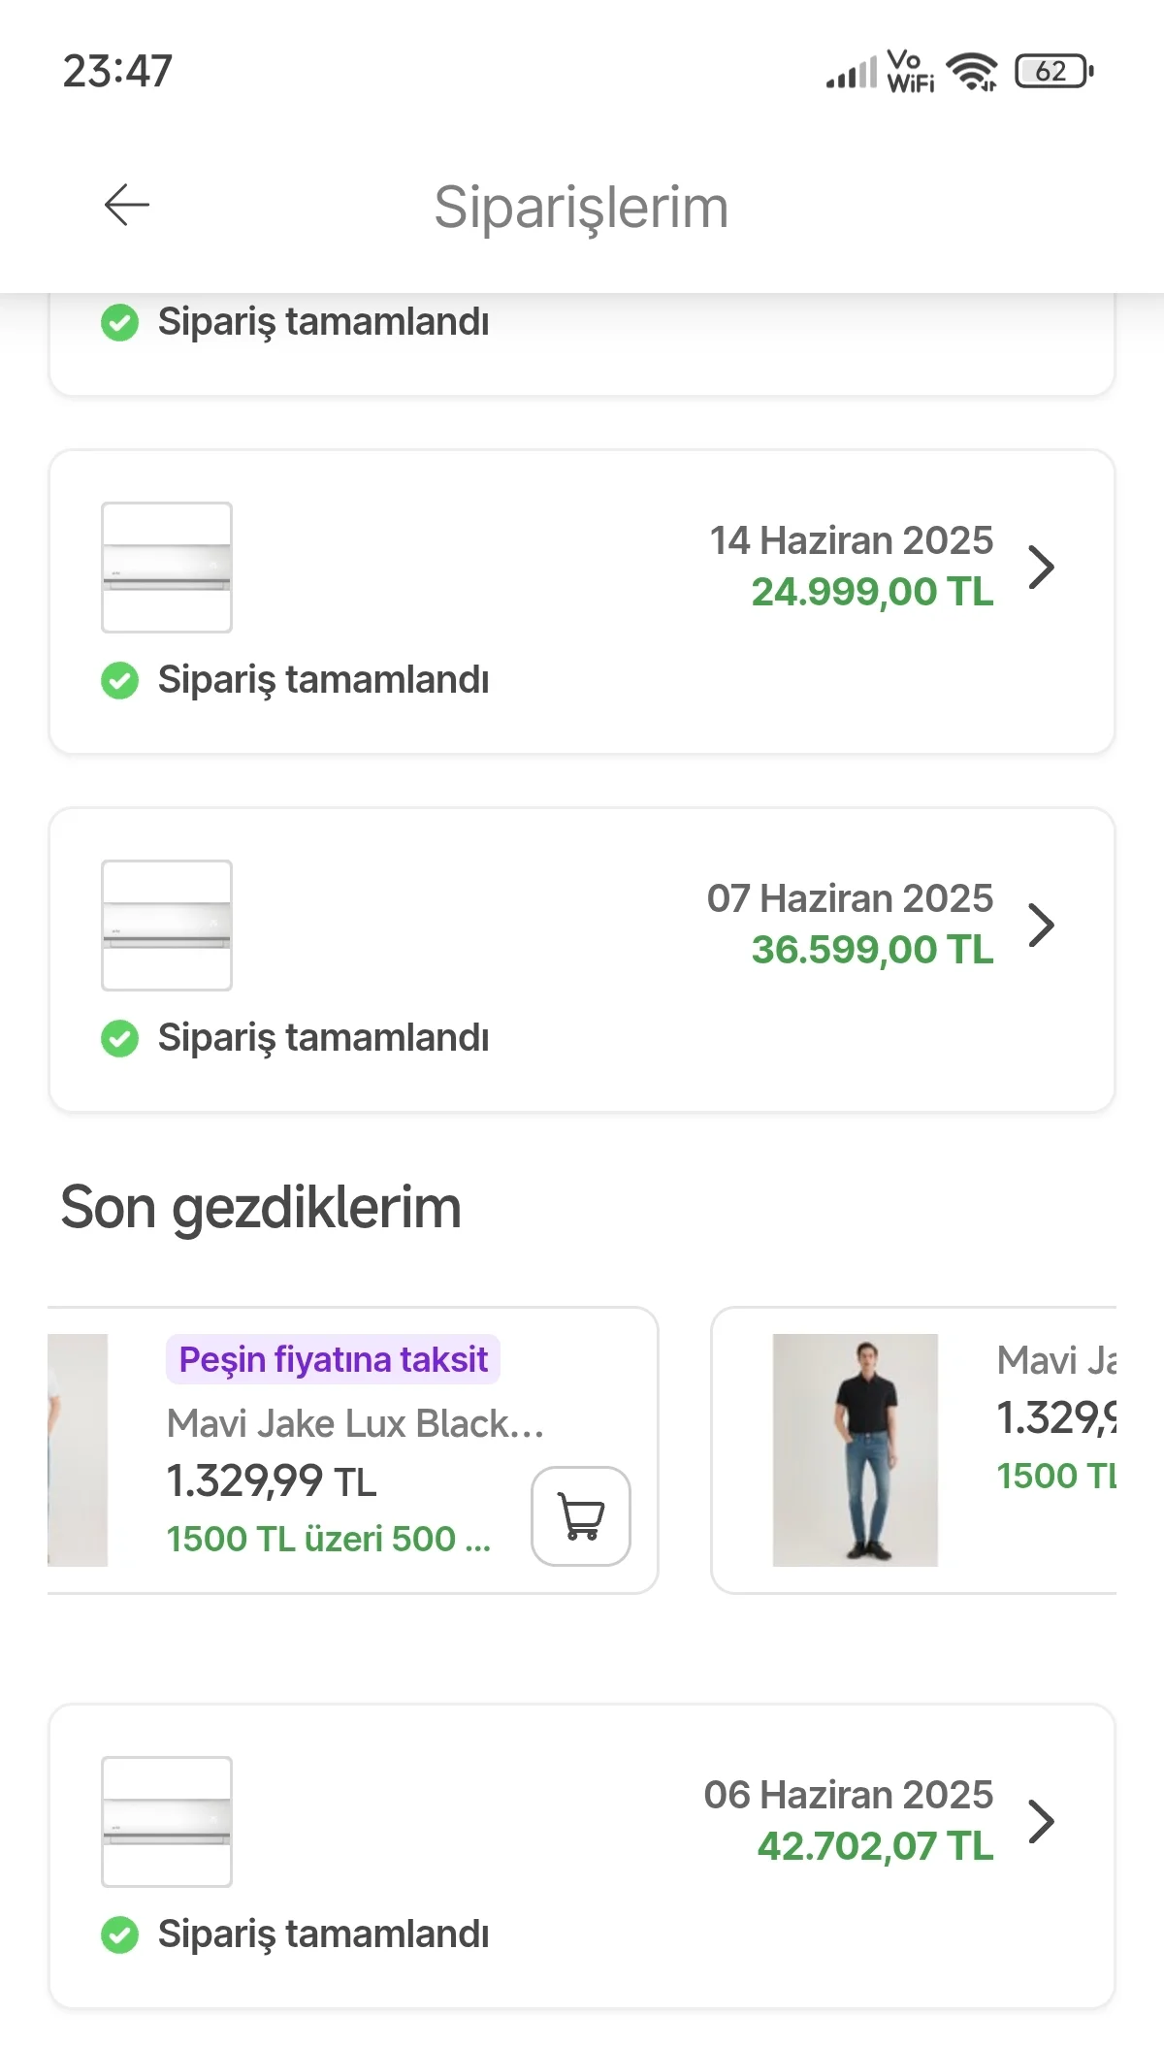Image resolution: width=1164 pixels, height=2048 pixels.
Task: Tap green checkmark on 14 Haziran order
Action: (x=120, y=680)
